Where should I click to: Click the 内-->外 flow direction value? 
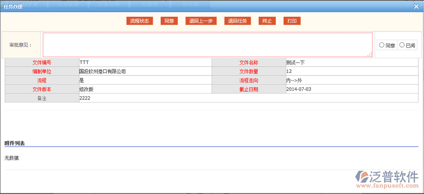(294, 80)
